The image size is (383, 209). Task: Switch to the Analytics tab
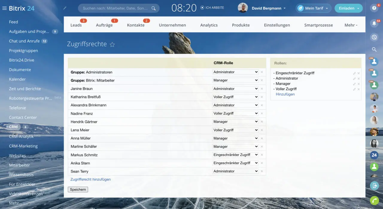pos(209,25)
